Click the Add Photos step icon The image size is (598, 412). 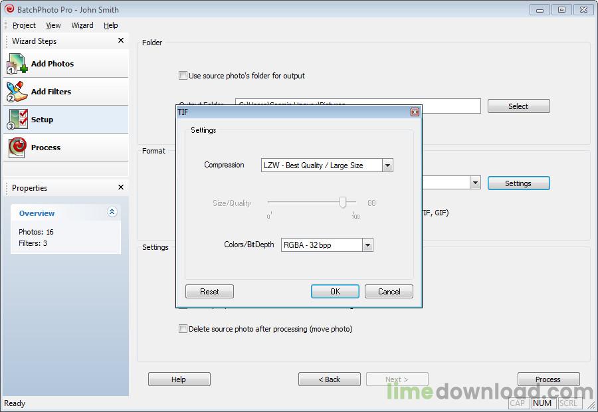17,63
